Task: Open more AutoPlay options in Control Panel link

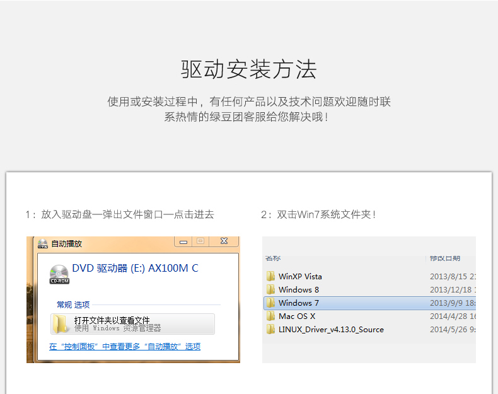Action: (125, 346)
